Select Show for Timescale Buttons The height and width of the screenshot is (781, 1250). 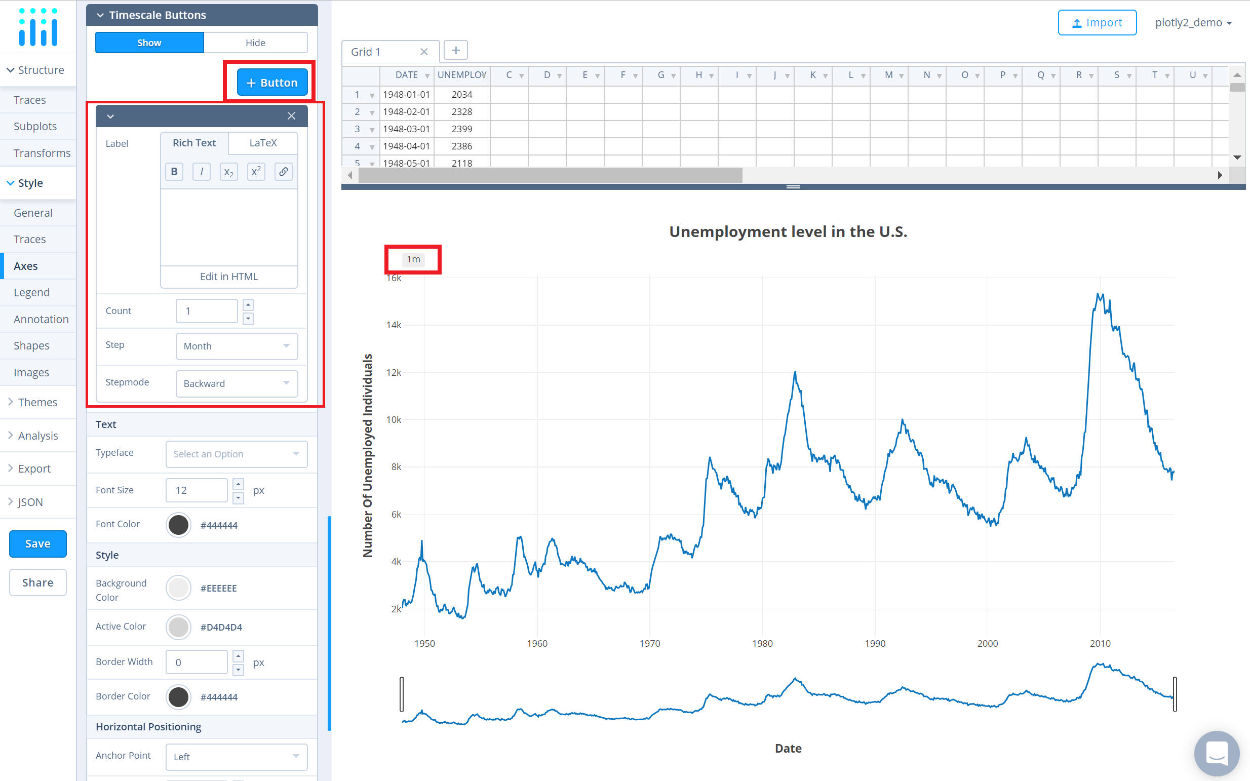[149, 43]
